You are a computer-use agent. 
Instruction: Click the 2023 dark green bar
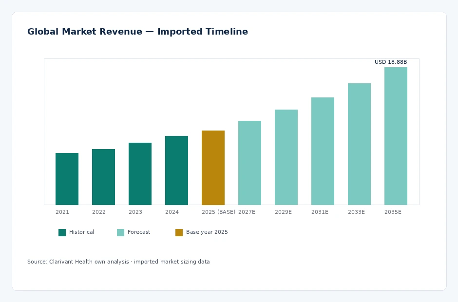(140, 174)
